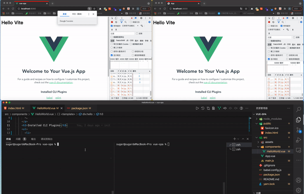Collapse the public folder in explorer
The height and width of the screenshot is (194, 304).
[x=257, y=123]
